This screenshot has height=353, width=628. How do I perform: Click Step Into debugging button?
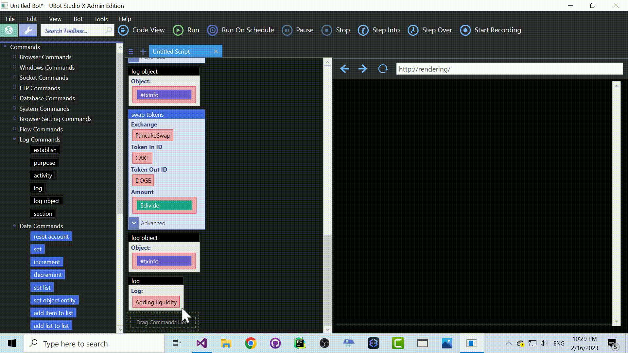(x=379, y=30)
